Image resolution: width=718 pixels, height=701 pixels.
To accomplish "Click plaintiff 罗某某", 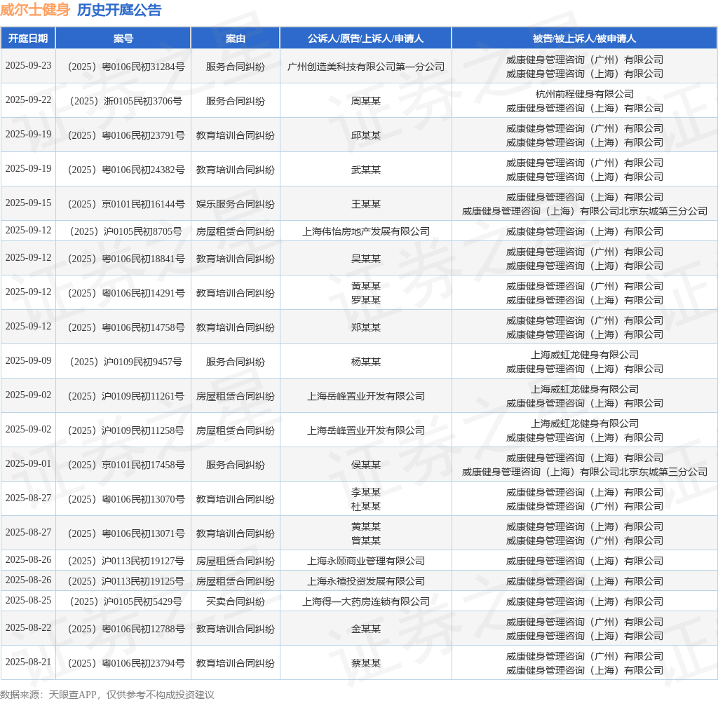I will pyautogui.click(x=366, y=300).
